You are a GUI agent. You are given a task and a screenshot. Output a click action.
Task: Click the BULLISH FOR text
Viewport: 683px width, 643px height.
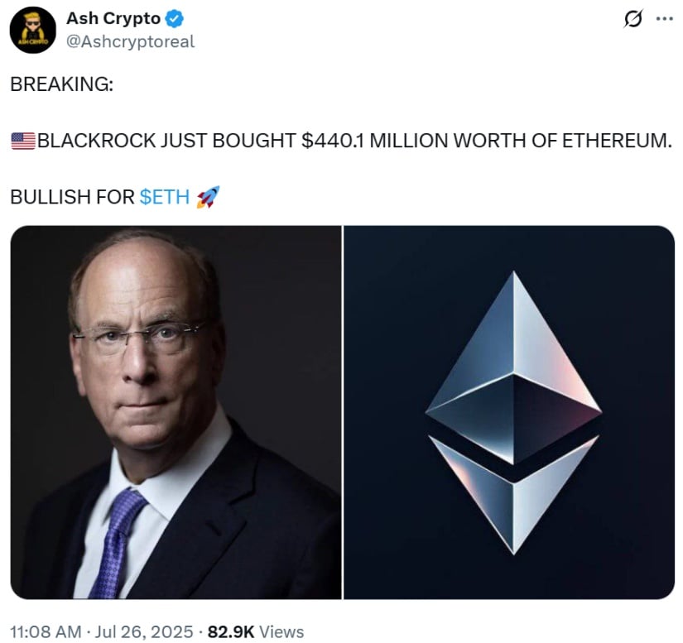(72, 197)
